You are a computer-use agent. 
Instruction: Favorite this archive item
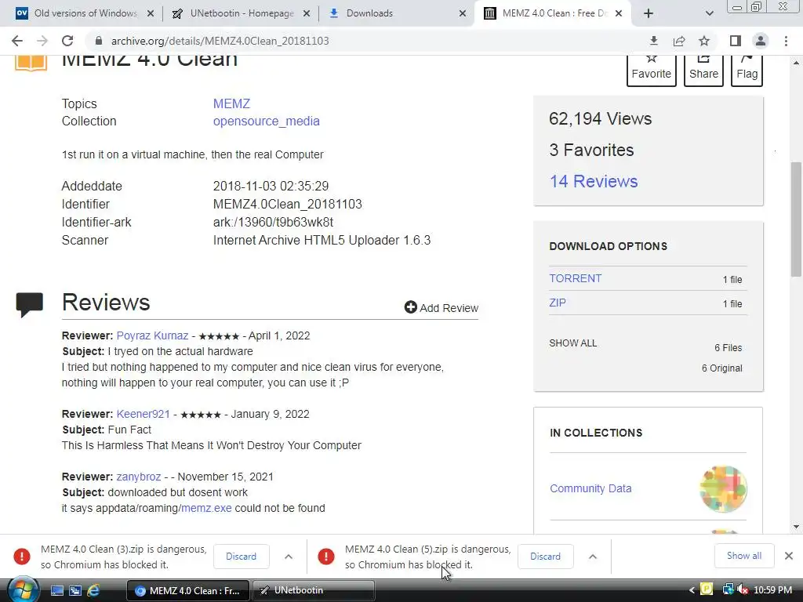click(652, 69)
